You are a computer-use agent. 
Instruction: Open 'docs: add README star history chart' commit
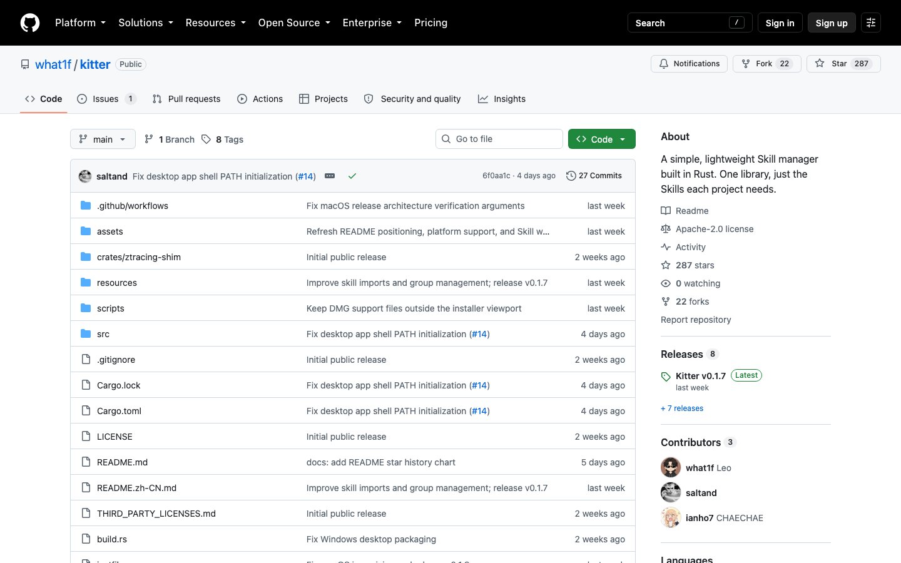(x=381, y=462)
